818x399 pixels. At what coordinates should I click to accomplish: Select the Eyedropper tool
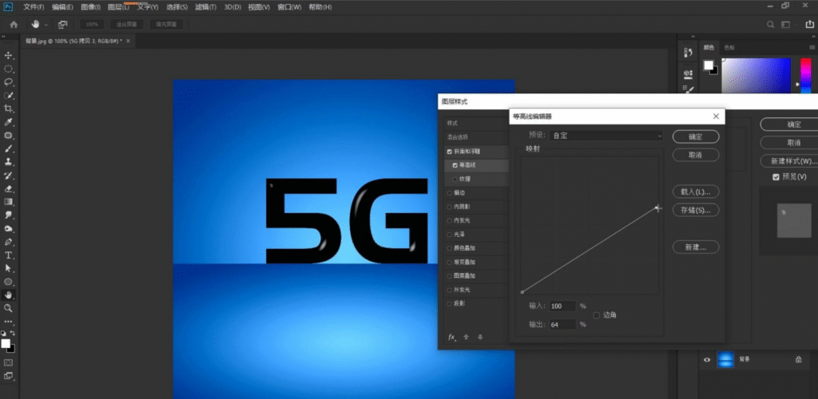[8, 122]
